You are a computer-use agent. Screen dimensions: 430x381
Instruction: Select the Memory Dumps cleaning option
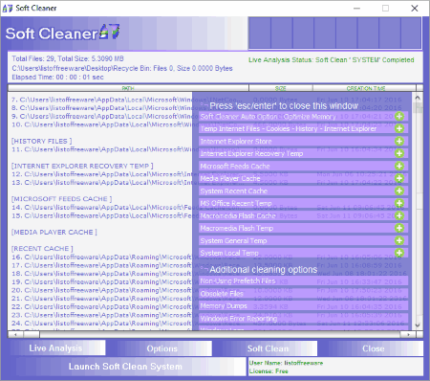pyautogui.click(x=303, y=306)
